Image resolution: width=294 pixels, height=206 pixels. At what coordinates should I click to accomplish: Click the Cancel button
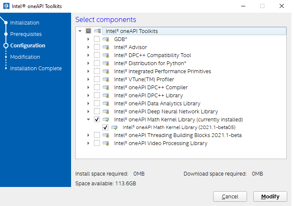(230, 196)
